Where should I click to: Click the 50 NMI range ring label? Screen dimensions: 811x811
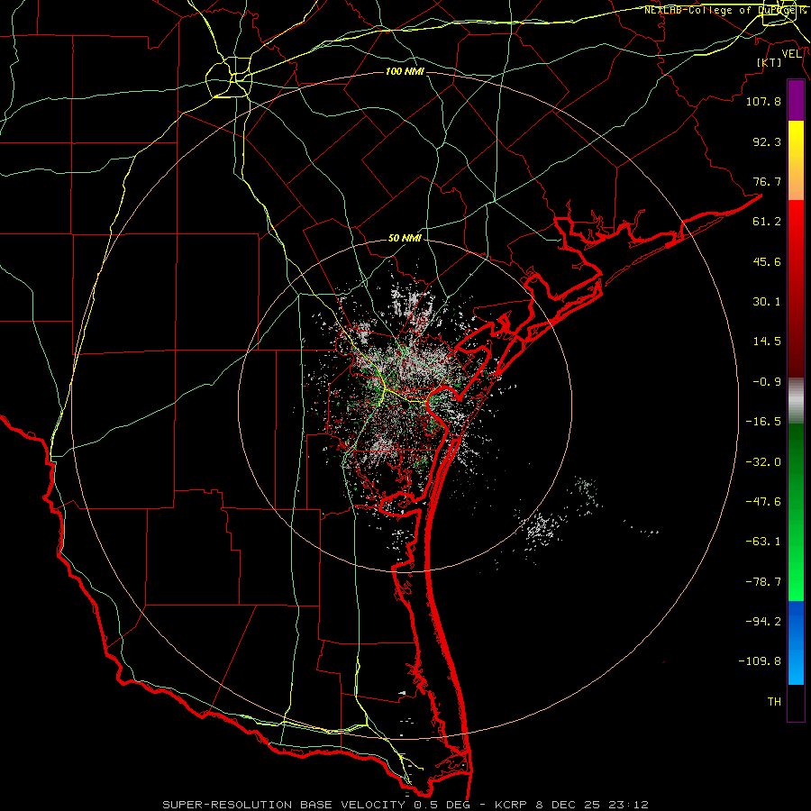(x=405, y=238)
